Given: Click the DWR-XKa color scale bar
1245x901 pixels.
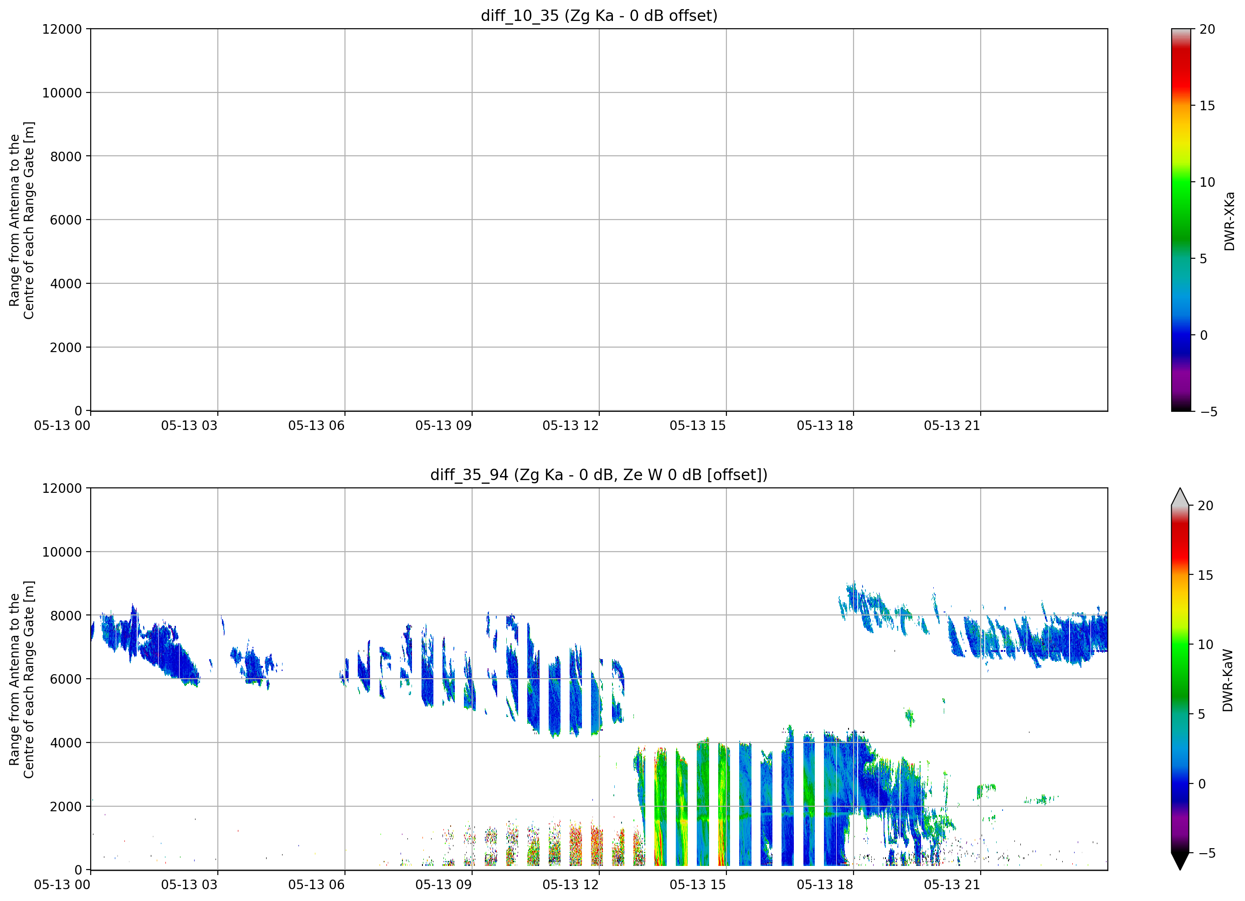Looking at the screenshot, I should (x=1181, y=220).
